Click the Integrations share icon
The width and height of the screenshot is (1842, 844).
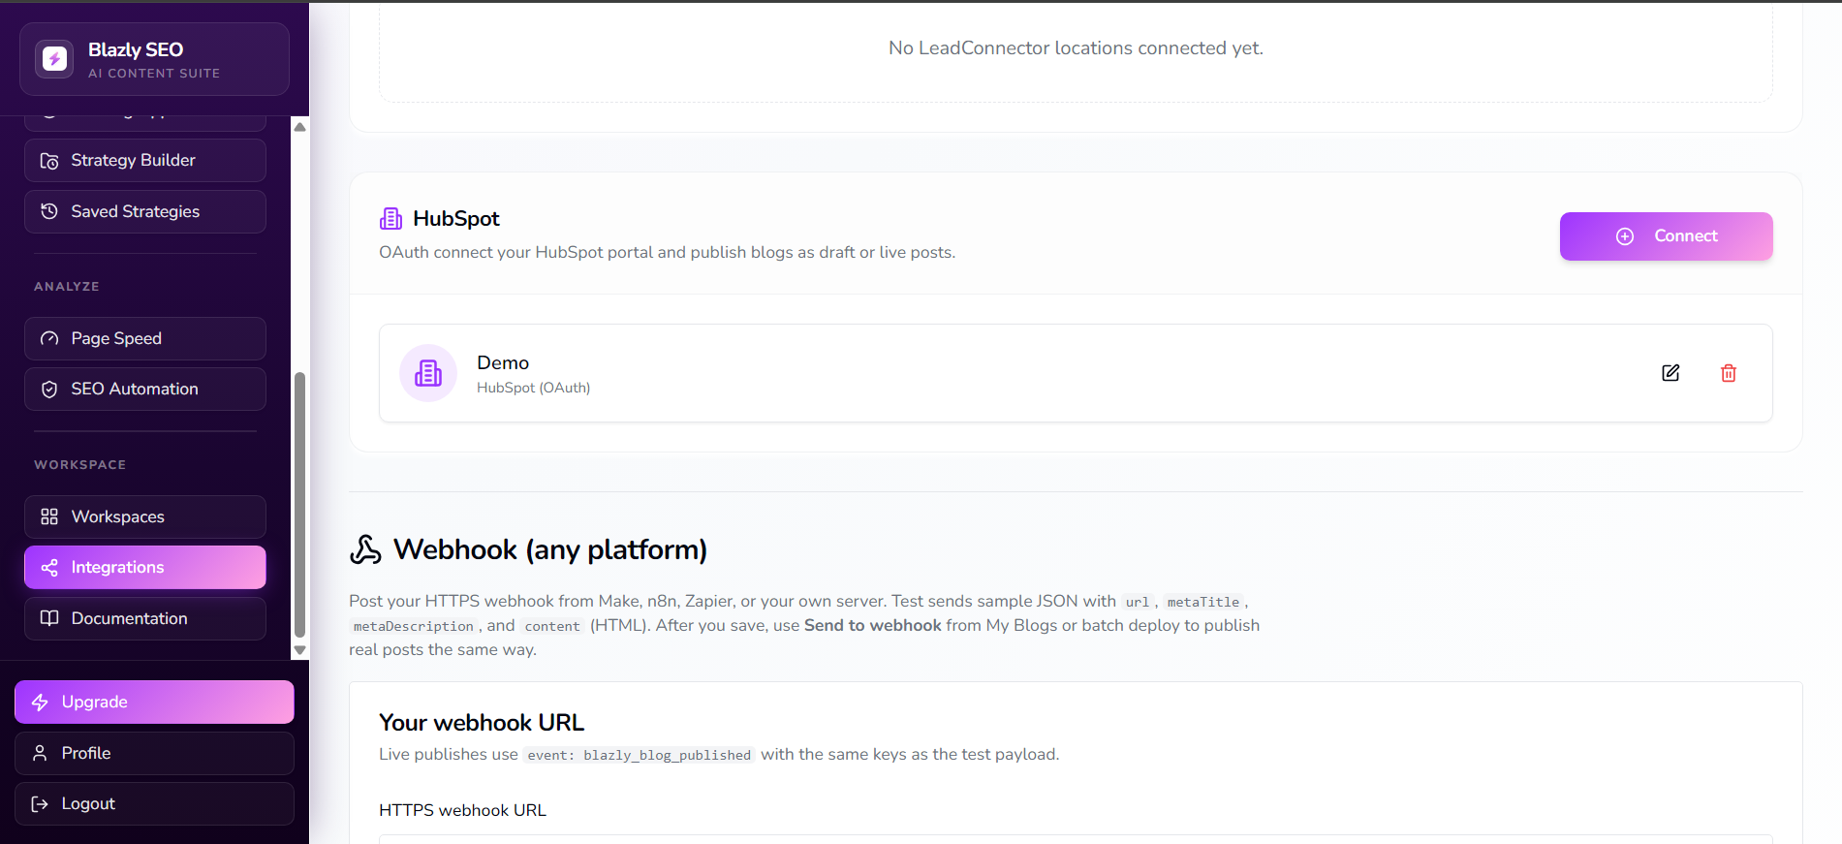coord(49,568)
